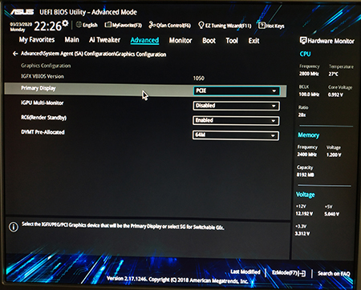The image size is (361, 290).
Task: Open the DVMT Pre-Allocated dropdown
Action: pos(236,135)
